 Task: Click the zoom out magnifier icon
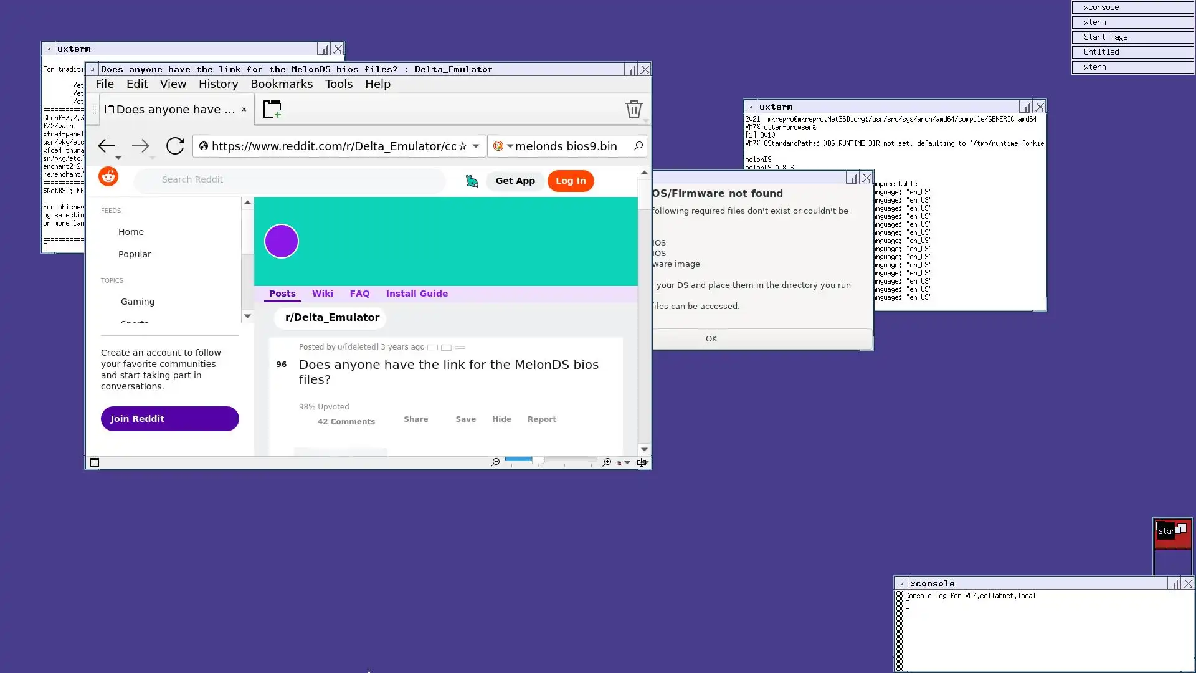(495, 462)
